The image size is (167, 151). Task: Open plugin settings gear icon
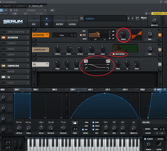click(x=146, y=14)
